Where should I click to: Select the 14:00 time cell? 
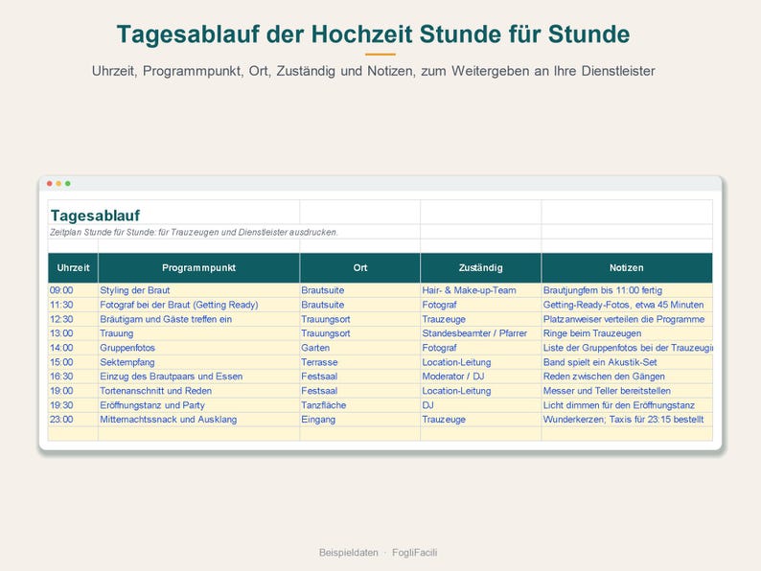pos(73,348)
